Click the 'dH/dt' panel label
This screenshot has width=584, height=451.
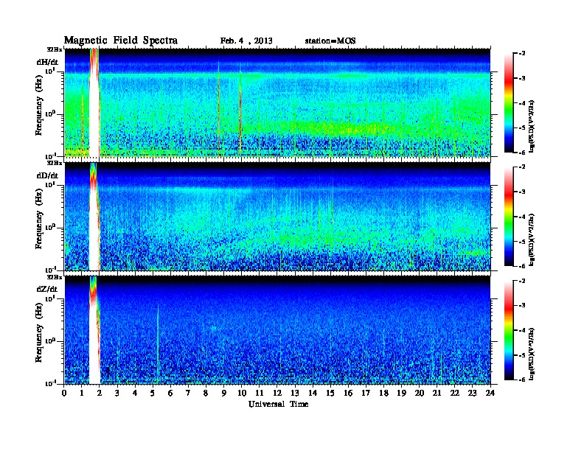tap(47, 62)
